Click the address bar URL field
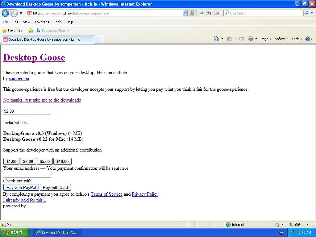This screenshot has height=237, width=316. (107, 13)
